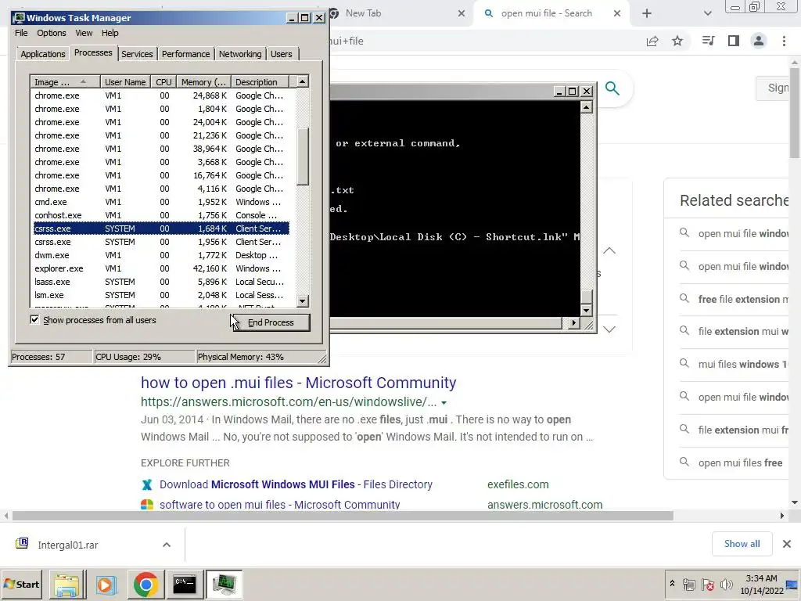Expand the URL dropdown arrow under result
This screenshot has width=801, height=601.
[444, 403]
